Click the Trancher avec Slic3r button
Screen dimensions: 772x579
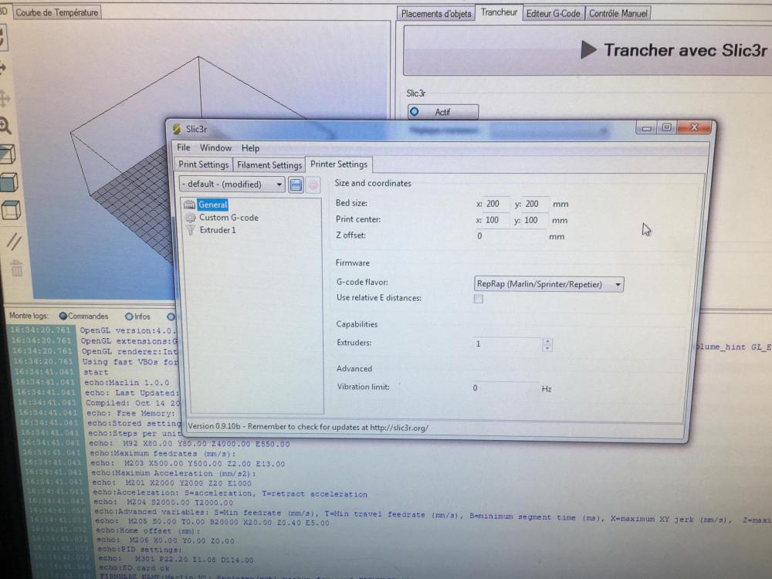[x=588, y=50]
